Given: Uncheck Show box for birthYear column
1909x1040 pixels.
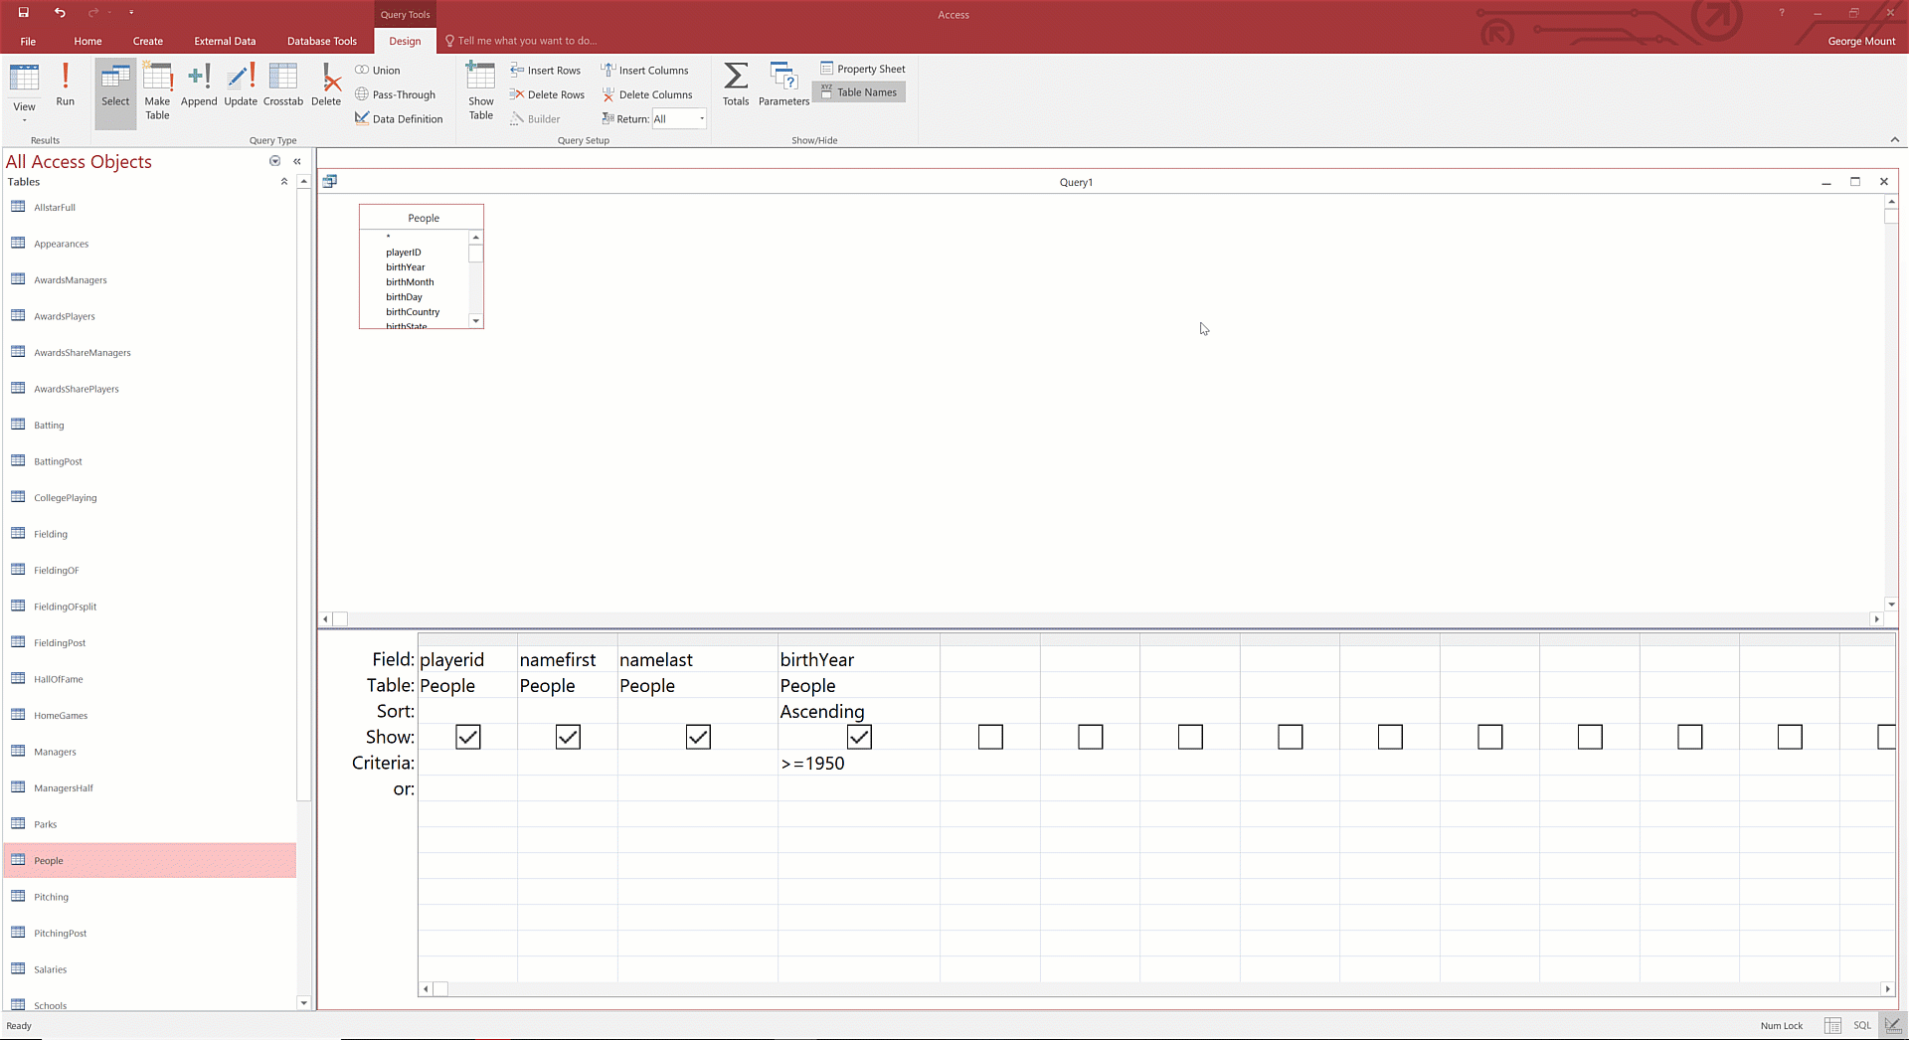Looking at the screenshot, I should coord(859,737).
